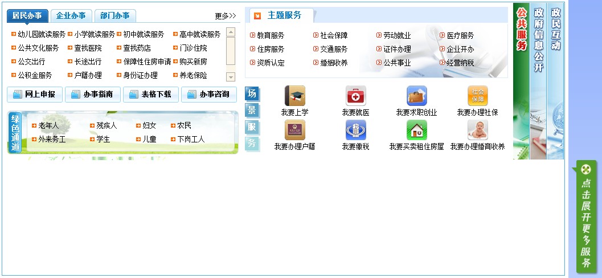Screen dimensions: 602x278
Task: Switch to the 部门办事 tab
Action: pyautogui.click(x=114, y=16)
